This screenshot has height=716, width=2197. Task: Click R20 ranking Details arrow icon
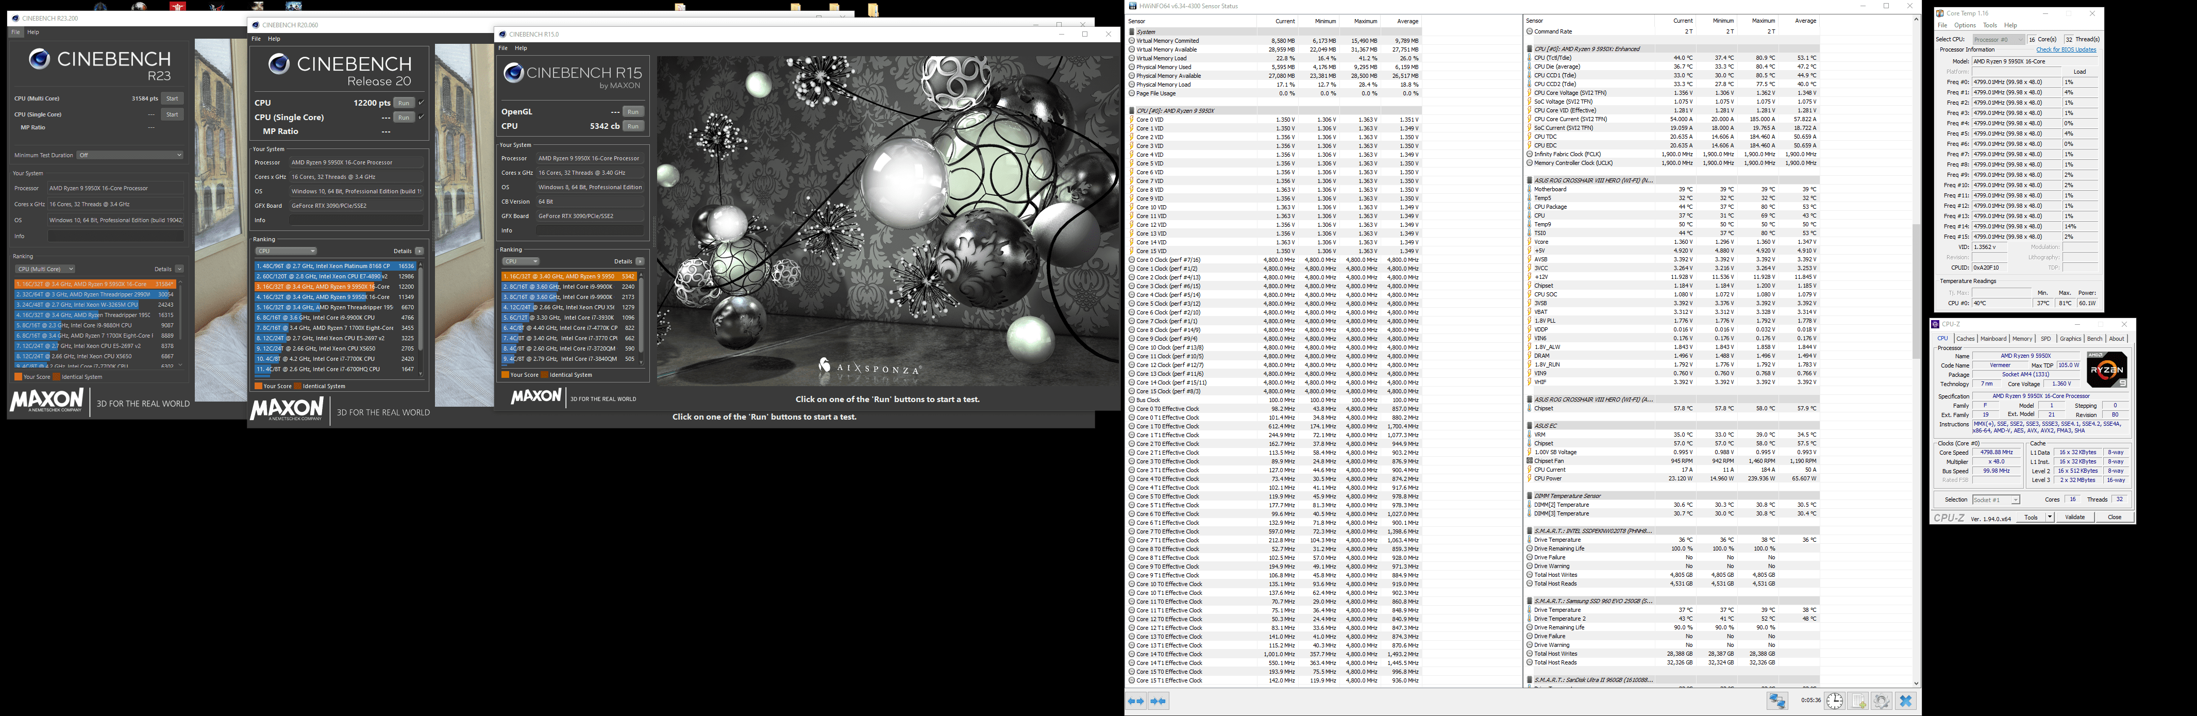(x=419, y=251)
